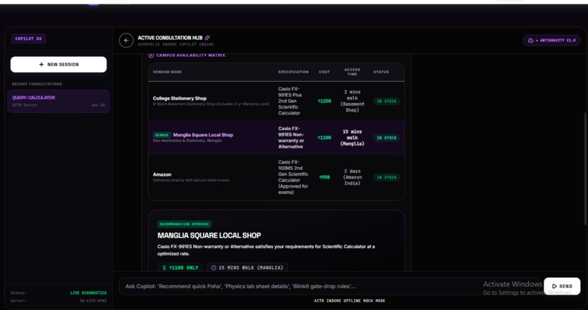Open the COPILOT OS badge
This screenshot has width=588, height=310.
(x=28, y=39)
